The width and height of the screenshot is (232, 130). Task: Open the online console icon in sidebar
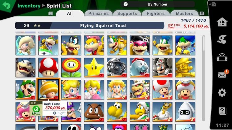[x=222, y=58]
